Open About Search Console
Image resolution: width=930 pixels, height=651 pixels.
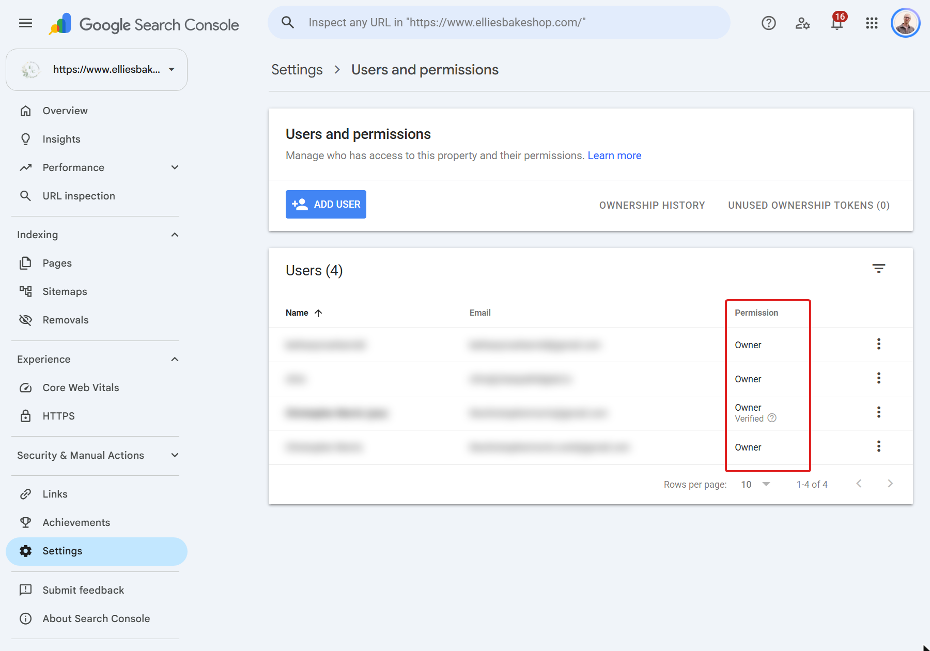pos(97,618)
